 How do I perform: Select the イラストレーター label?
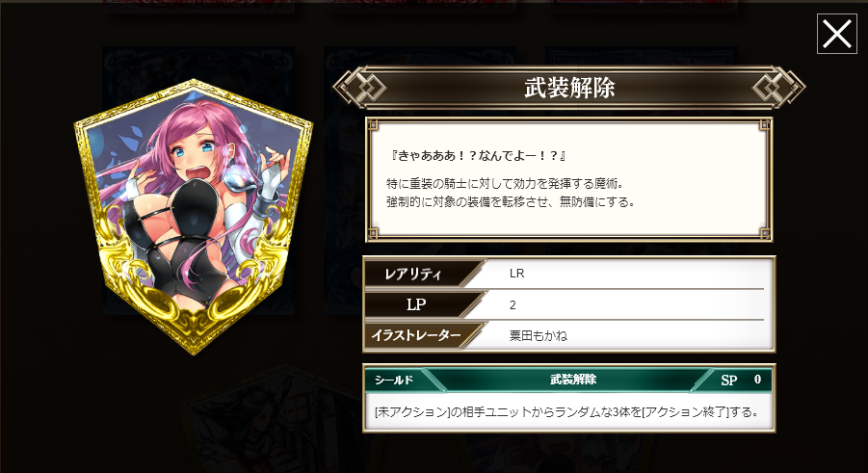(x=415, y=335)
